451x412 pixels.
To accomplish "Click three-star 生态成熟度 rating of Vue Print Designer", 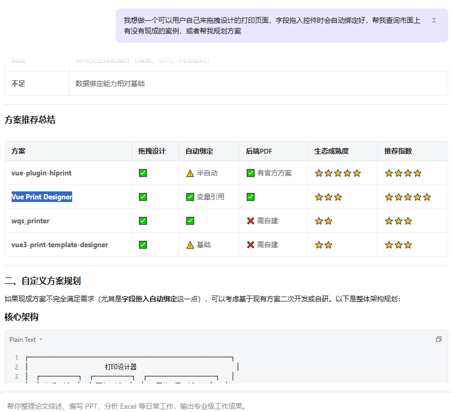I will pyautogui.click(x=328, y=197).
